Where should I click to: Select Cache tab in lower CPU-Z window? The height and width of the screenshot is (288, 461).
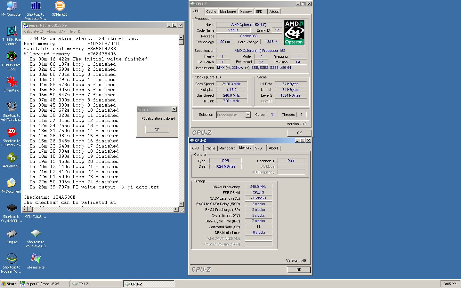[211, 148]
